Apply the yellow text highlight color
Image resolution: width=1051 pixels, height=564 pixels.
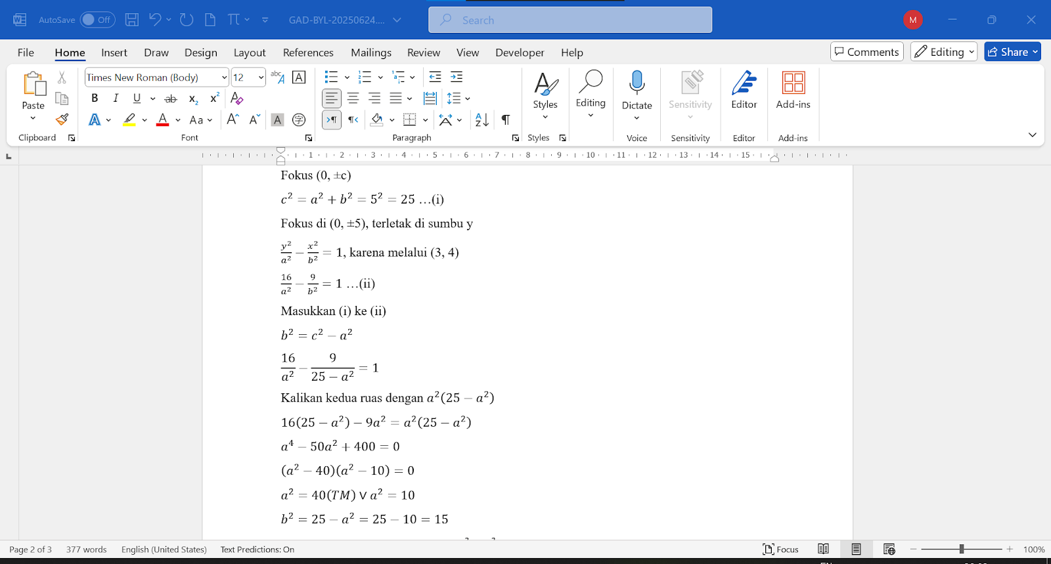129,119
